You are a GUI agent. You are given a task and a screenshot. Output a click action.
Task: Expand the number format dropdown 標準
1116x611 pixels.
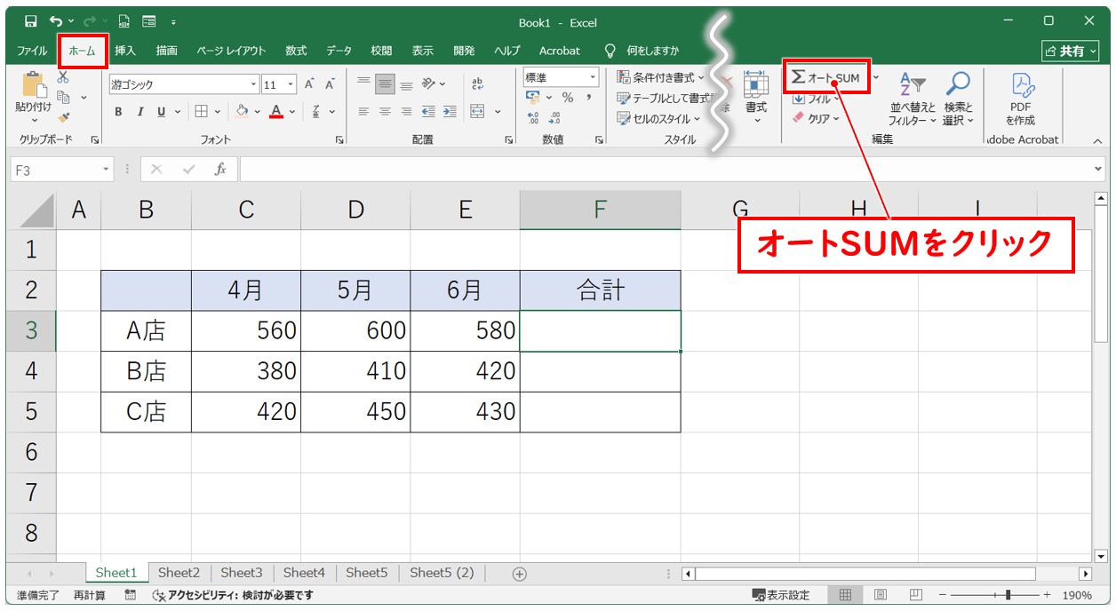click(x=593, y=78)
